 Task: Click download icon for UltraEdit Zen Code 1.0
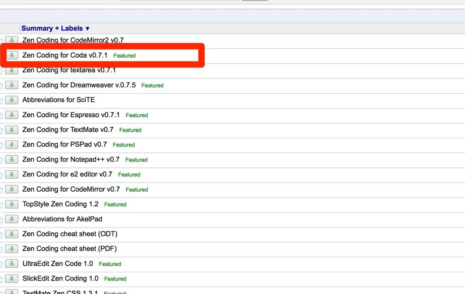point(12,263)
